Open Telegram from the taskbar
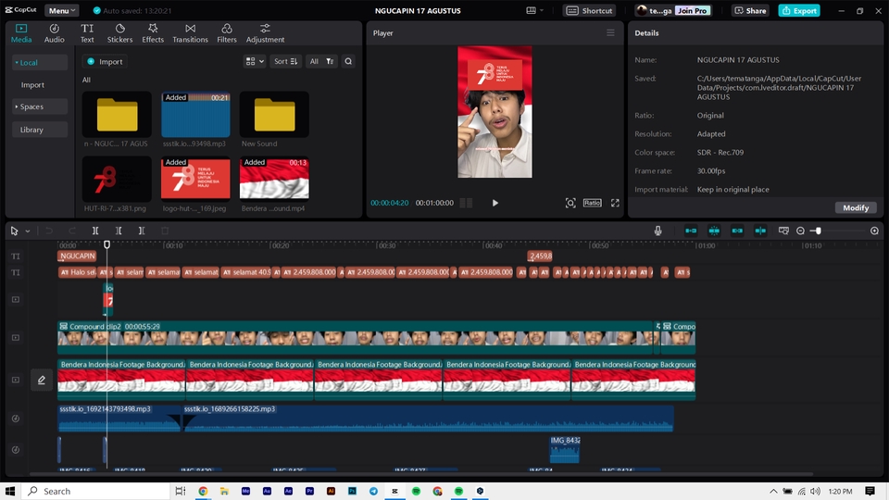This screenshot has width=889, height=500. point(373,491)
